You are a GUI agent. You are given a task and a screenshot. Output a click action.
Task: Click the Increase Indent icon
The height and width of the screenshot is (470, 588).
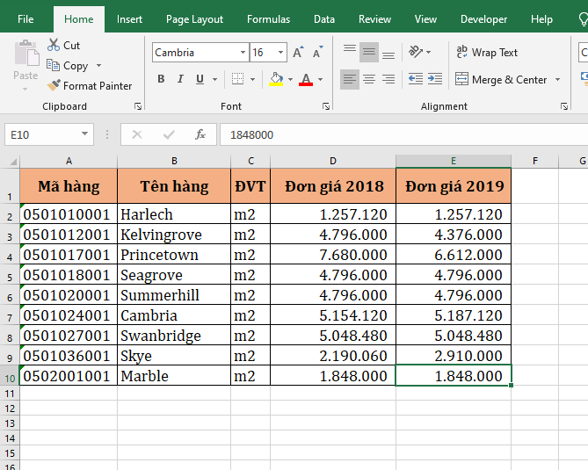tap(435, 79)
